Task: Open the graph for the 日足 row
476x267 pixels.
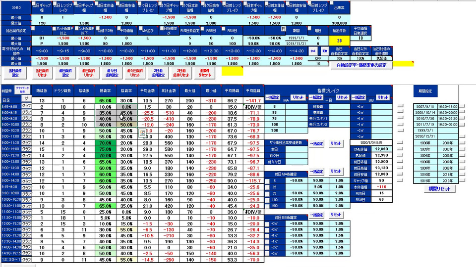Action: click(x=26, y=98)
